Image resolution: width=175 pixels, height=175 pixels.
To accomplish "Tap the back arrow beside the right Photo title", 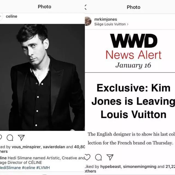I will (x=86, y=7).
